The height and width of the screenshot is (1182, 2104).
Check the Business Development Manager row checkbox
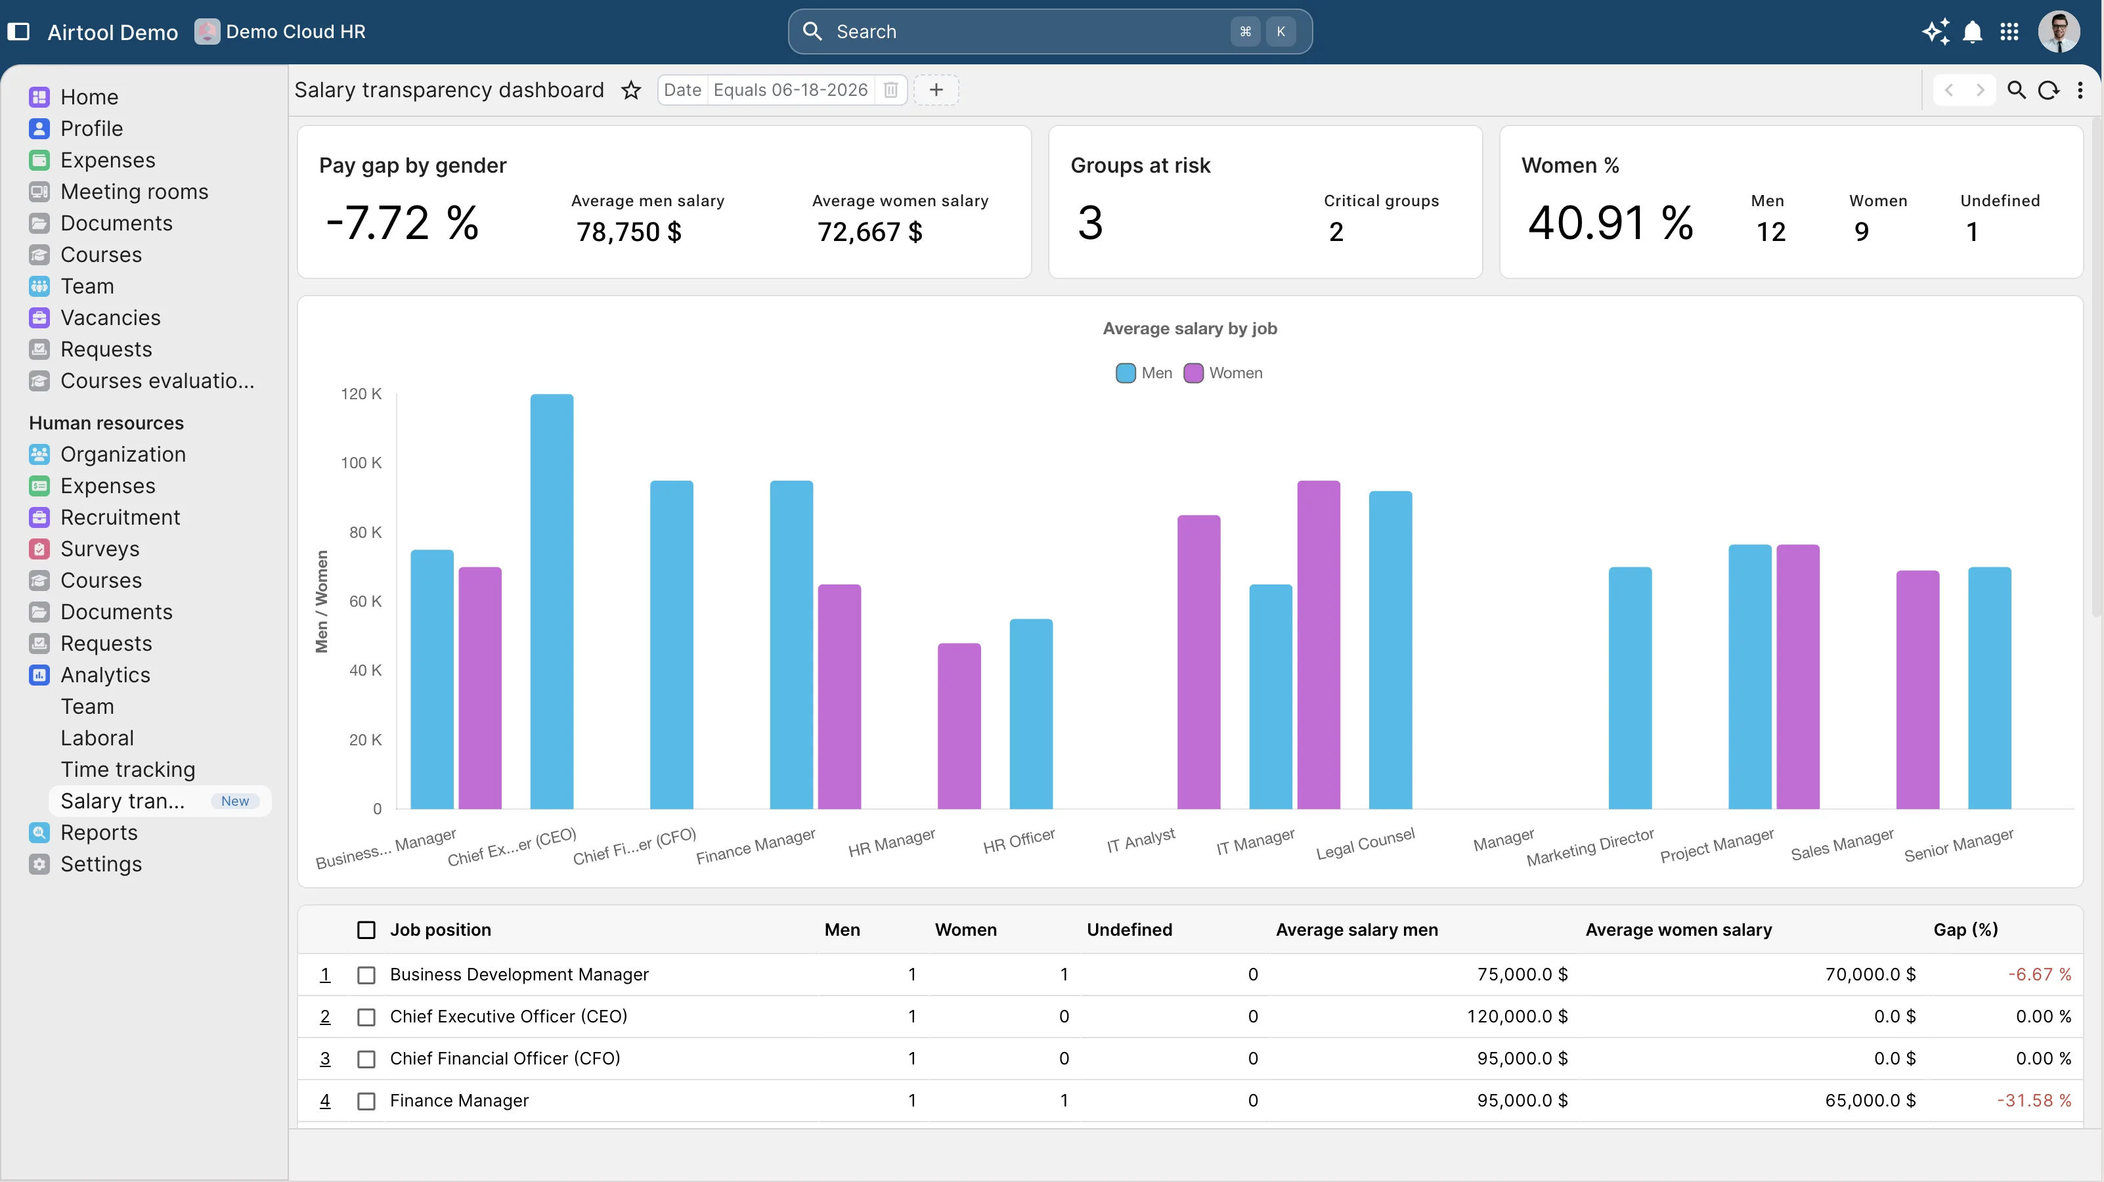pos(366,974)
